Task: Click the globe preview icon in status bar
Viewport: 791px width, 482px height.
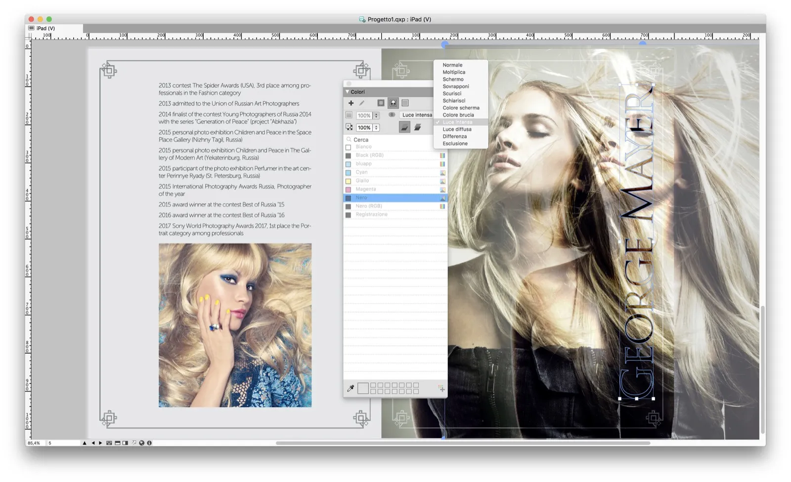Action: tap(141, 443)
